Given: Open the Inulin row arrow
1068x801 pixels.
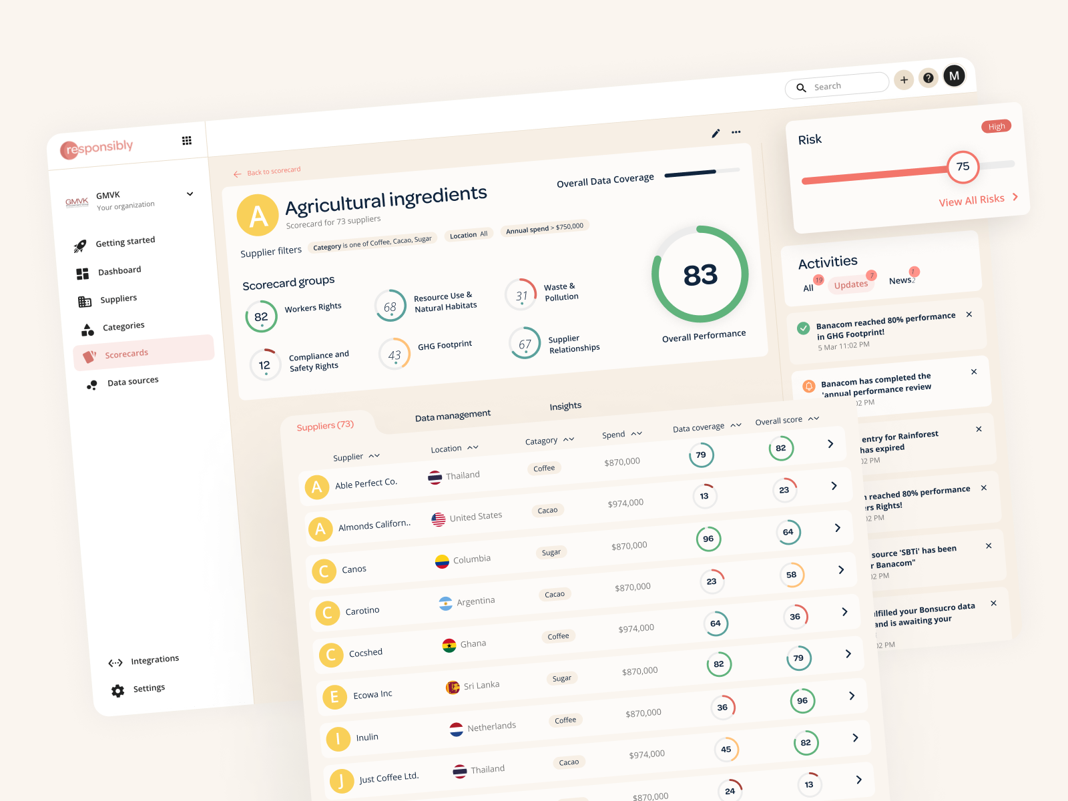Looking at the screenshot, I should [852, 696].
